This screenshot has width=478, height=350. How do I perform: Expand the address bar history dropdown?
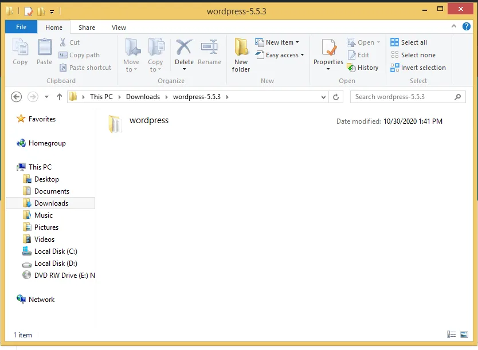click(x=323, y=97)
